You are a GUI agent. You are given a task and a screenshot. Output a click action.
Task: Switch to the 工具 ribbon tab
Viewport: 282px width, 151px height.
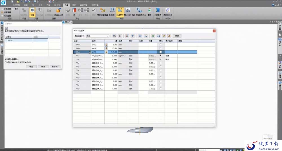coord(66,5)
